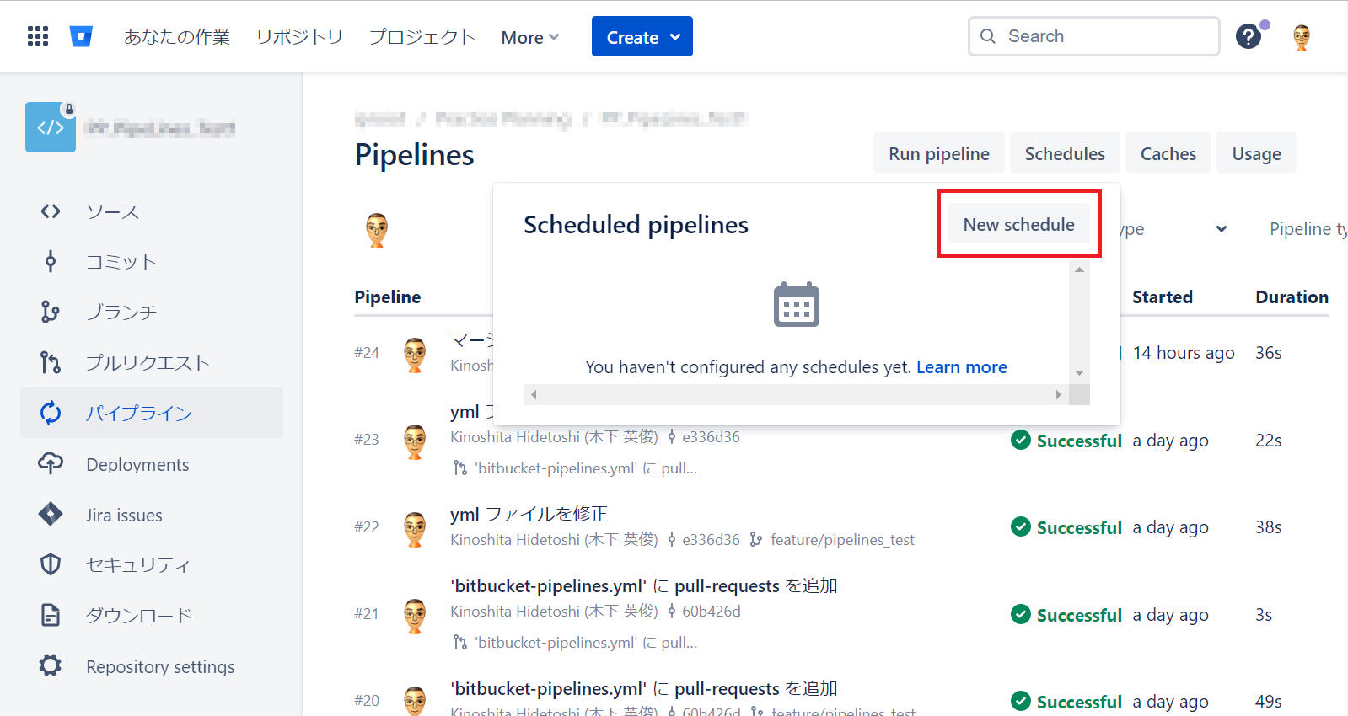Click the ソース source icon in sidebar
1348x716 pixels.
pyautogui.click(x=51, y=211)
